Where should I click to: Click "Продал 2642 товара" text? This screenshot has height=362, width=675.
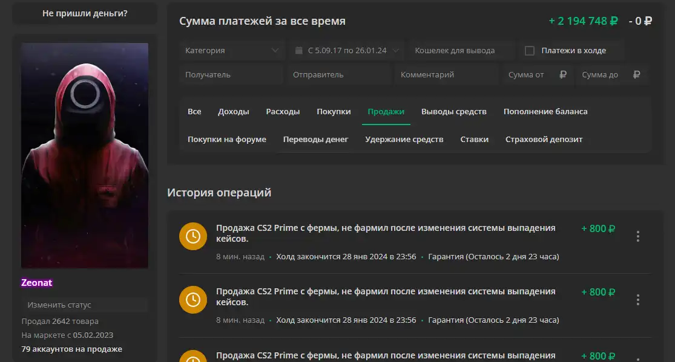(x=60, y=321)
